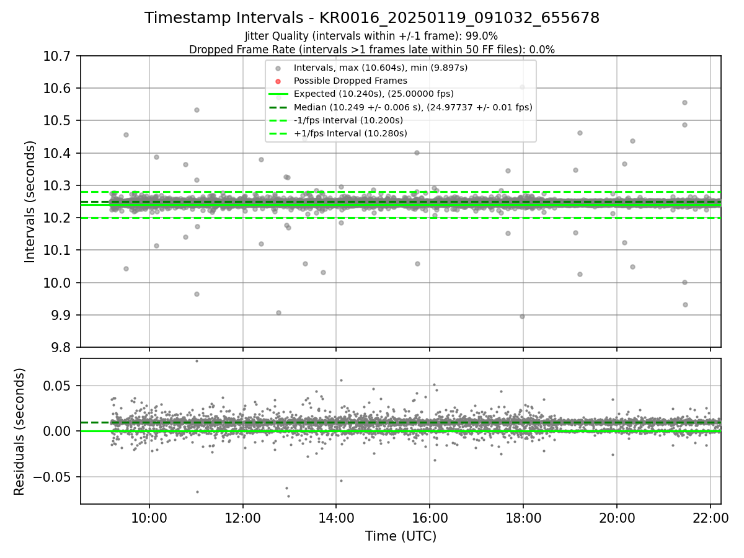Click legend entry +1/fps Interval 10.280s

coord(350,133)
